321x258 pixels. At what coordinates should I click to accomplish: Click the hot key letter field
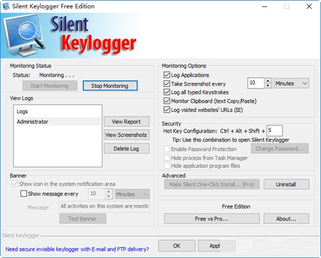tap(275, 130)
